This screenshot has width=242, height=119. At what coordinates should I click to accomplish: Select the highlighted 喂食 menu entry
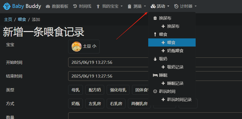pyautogui.click(x=172, y=42)
